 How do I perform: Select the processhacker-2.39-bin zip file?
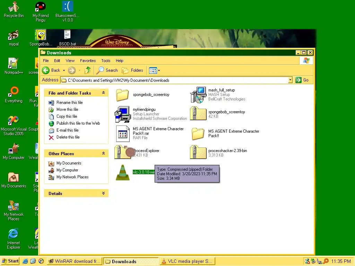tap(198, 152)
